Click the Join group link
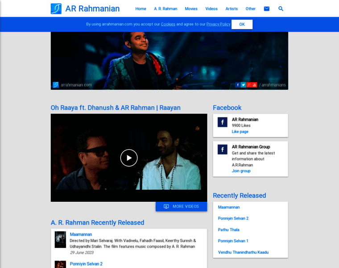Viewport: 339px width, 268px height. pos(241,171)
